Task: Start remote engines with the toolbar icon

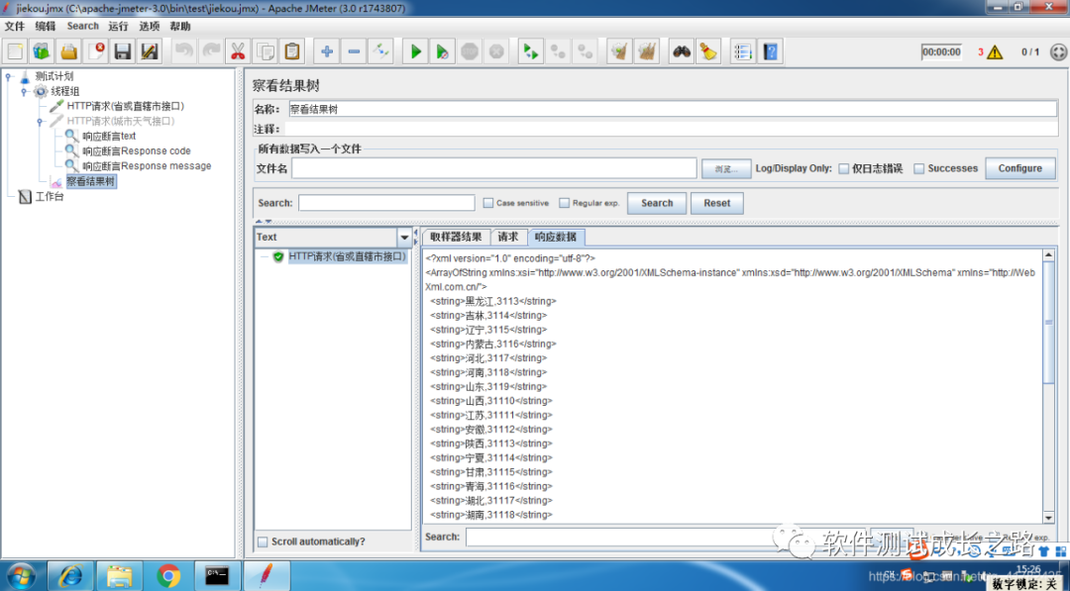Action: click(x=531, y=51)
